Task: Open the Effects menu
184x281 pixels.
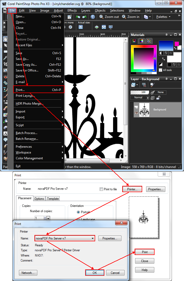Action: 72,11
